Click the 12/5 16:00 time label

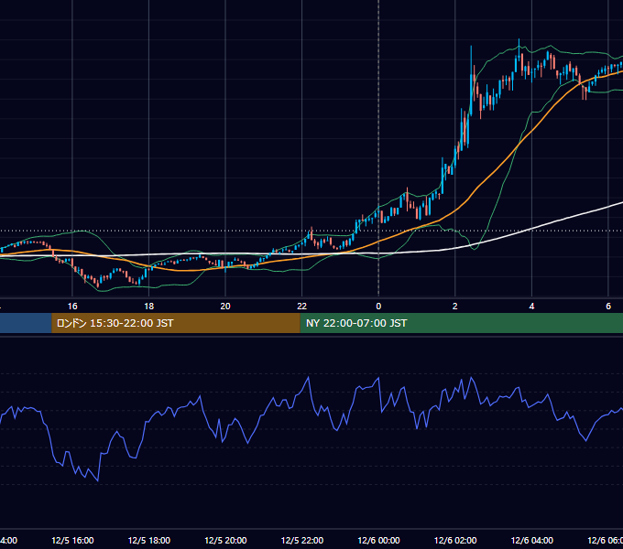[72, 540]
